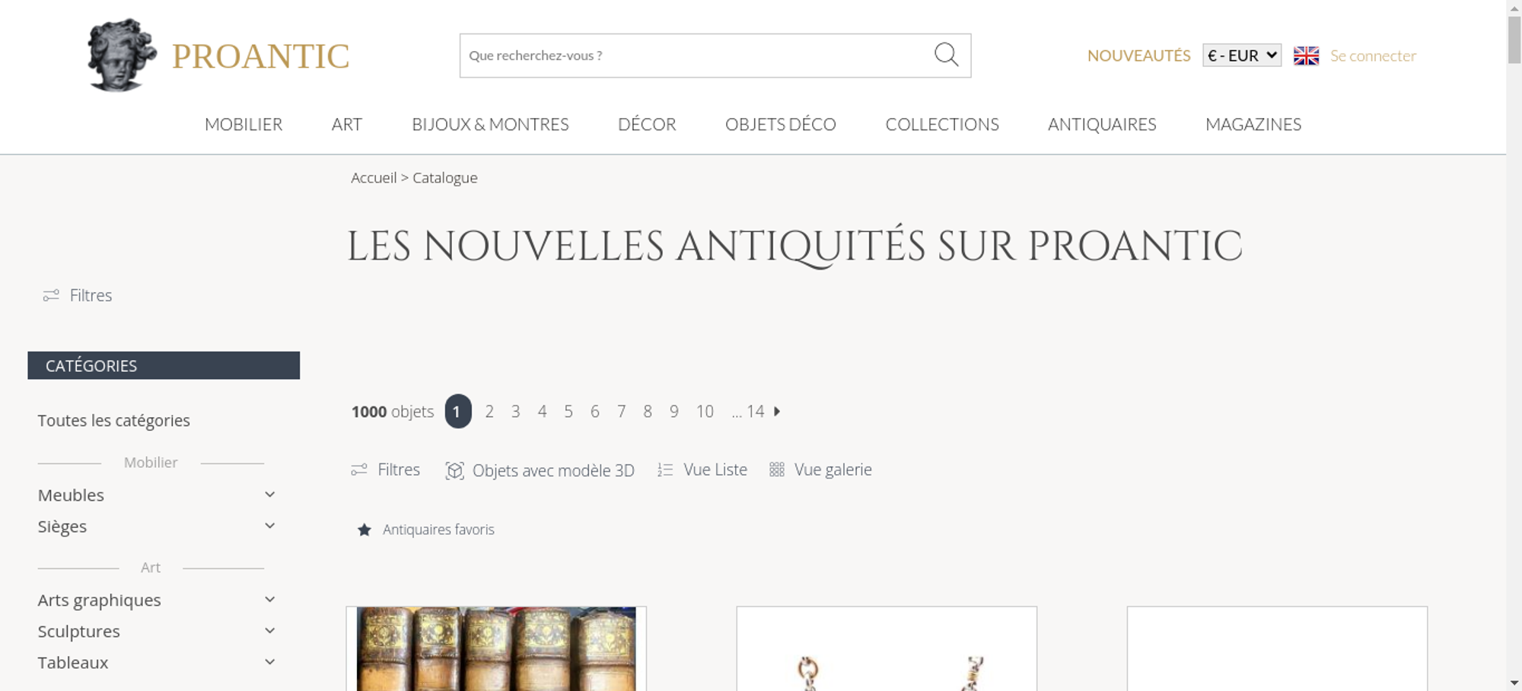Click the Vue galerie grid icon
Image resolution: width=1522 pixels, height=691 pixels.
click(776, 470)
